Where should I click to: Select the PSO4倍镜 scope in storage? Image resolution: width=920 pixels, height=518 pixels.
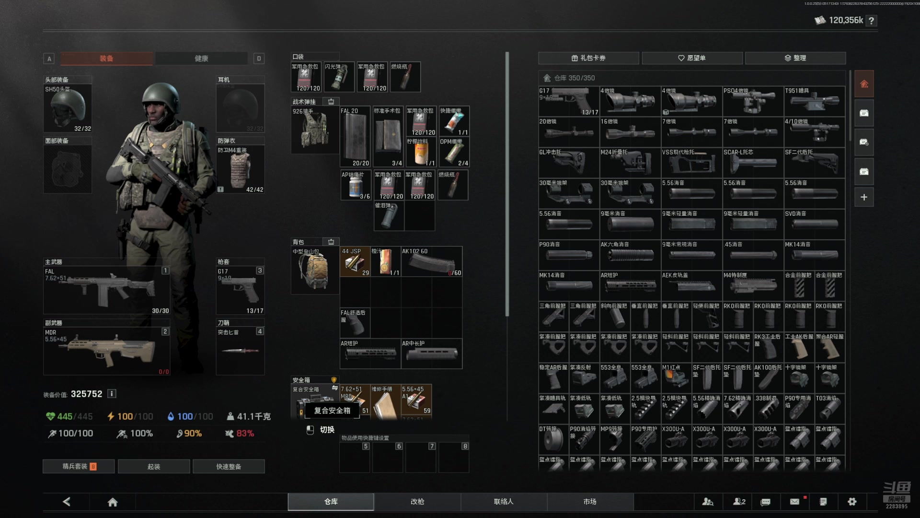click(753, 101)
